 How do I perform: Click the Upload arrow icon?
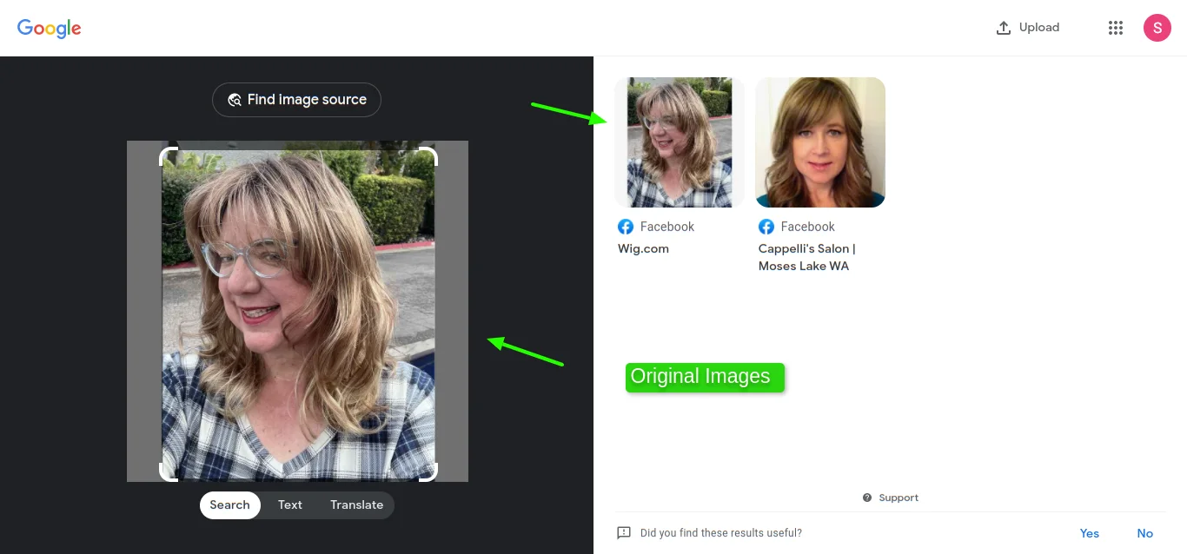[1004, 28]
